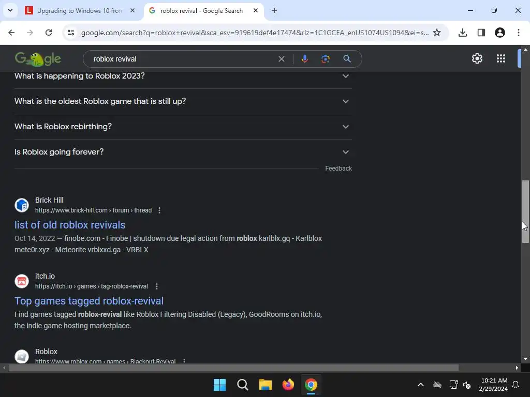Click the Google doodle logo
This screenshot has width=530, height=397.
(38, 59)
